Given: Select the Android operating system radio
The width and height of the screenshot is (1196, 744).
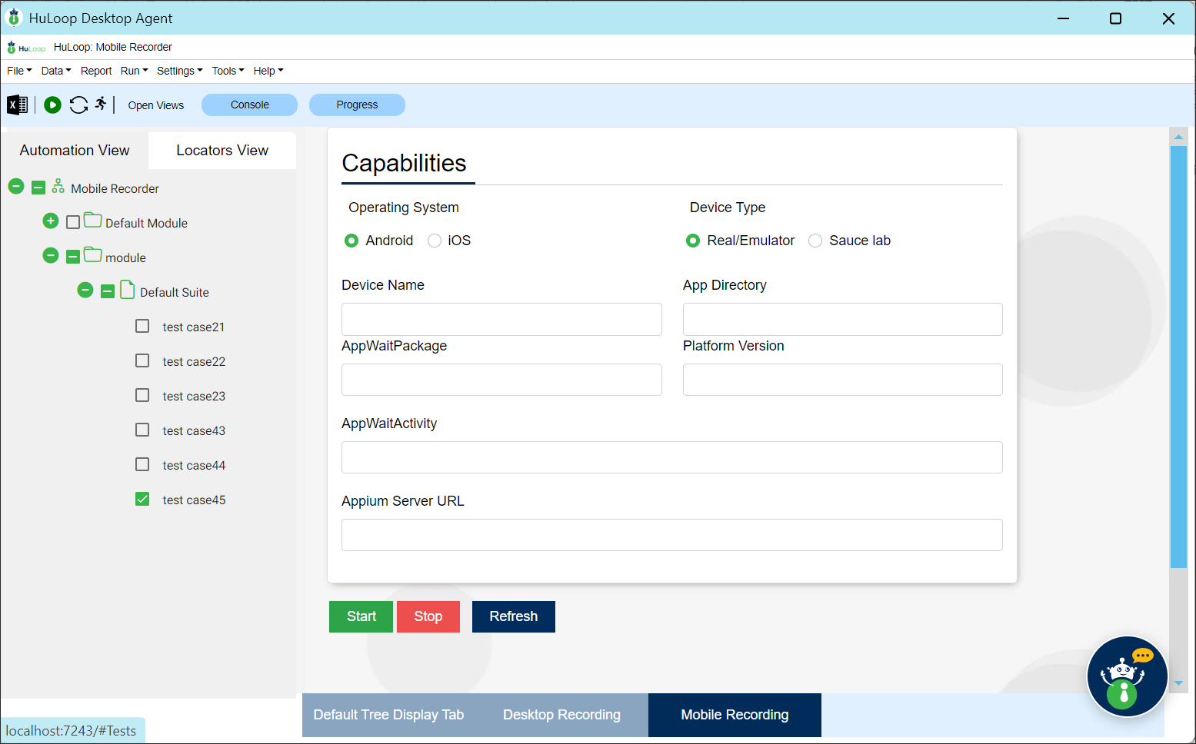Looking at the screenshot, I should (x=351, y=241).
